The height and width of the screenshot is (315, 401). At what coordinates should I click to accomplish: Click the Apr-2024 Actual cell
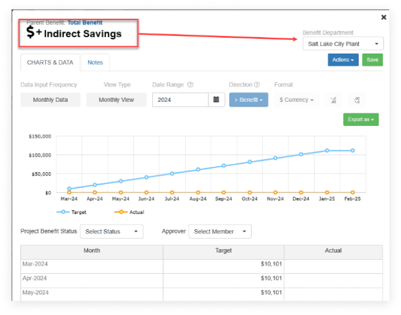point(333,281)
